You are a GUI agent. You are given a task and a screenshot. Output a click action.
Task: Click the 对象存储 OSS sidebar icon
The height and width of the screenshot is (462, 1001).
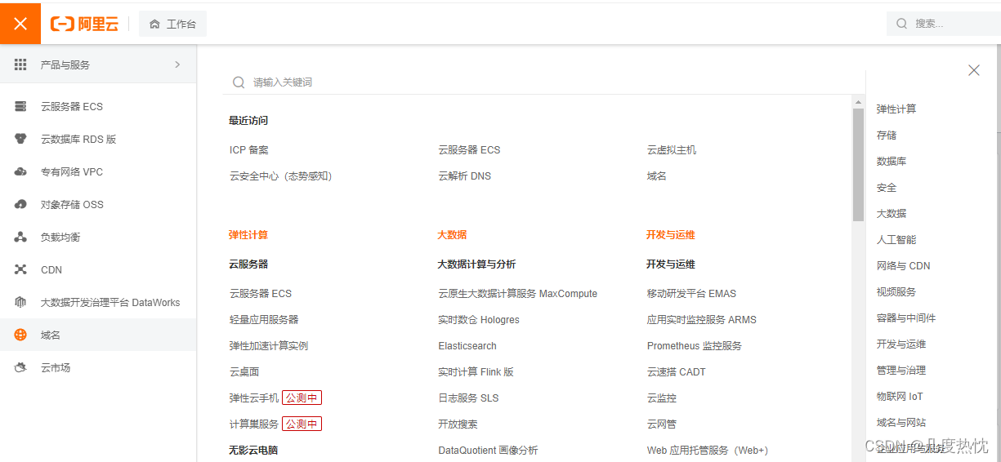coord(20,204)
